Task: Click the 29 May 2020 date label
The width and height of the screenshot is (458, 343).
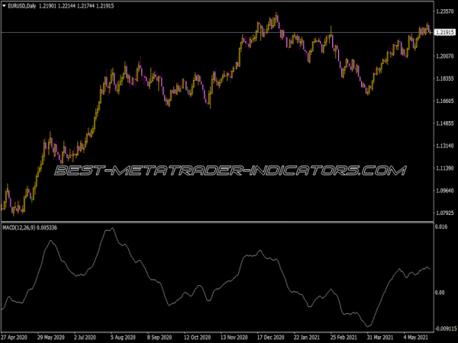Action: (x=51, y=338)
